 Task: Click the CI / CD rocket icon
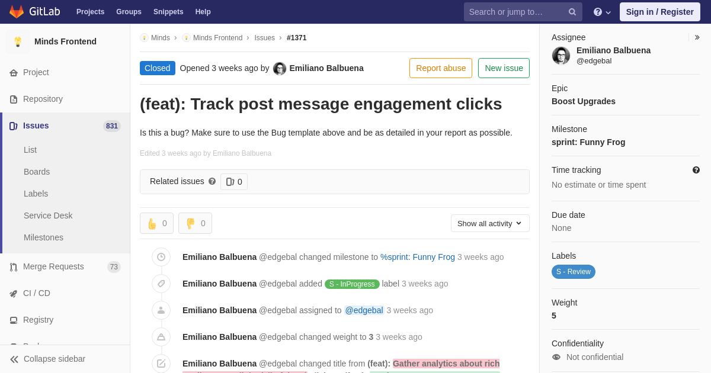pyautogui.click(x=14, y=293)
